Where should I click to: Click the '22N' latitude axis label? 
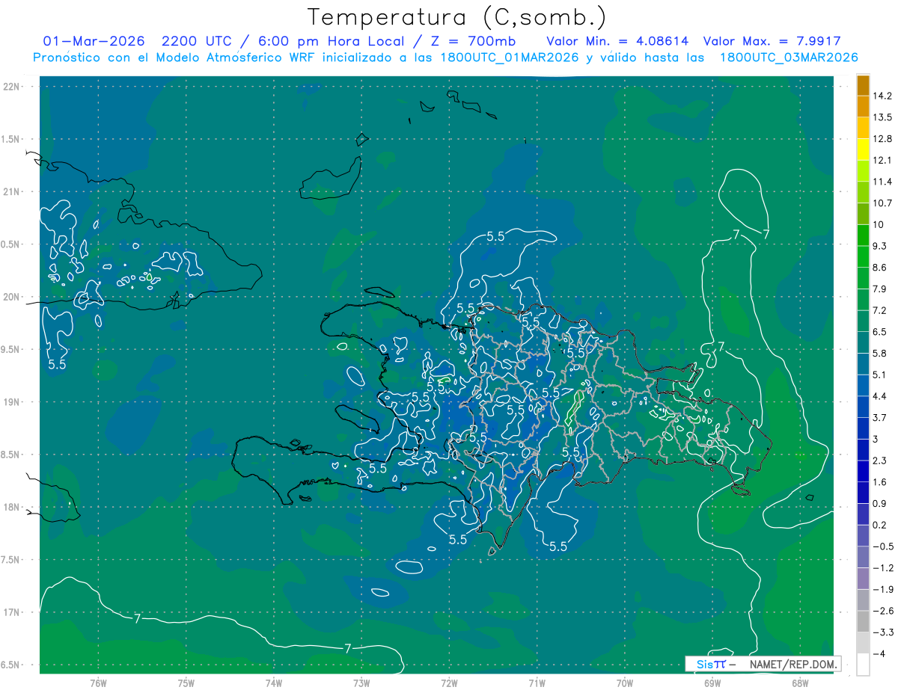[12, 87]
